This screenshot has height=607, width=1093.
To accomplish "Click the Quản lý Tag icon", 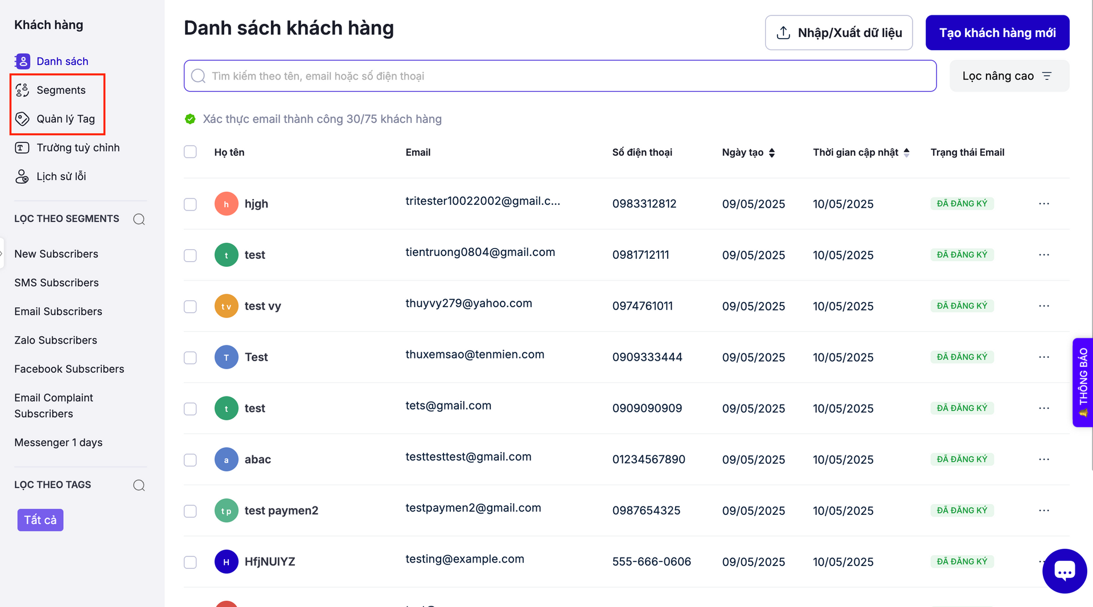I will tap(22, 119).
